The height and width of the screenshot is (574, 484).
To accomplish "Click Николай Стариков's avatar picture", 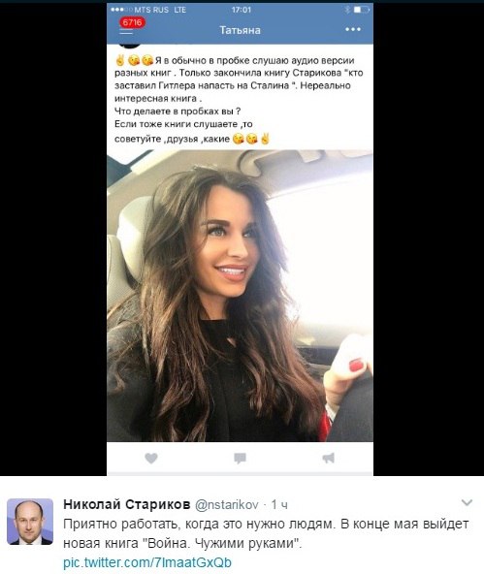I will click(x=30, y=522).
